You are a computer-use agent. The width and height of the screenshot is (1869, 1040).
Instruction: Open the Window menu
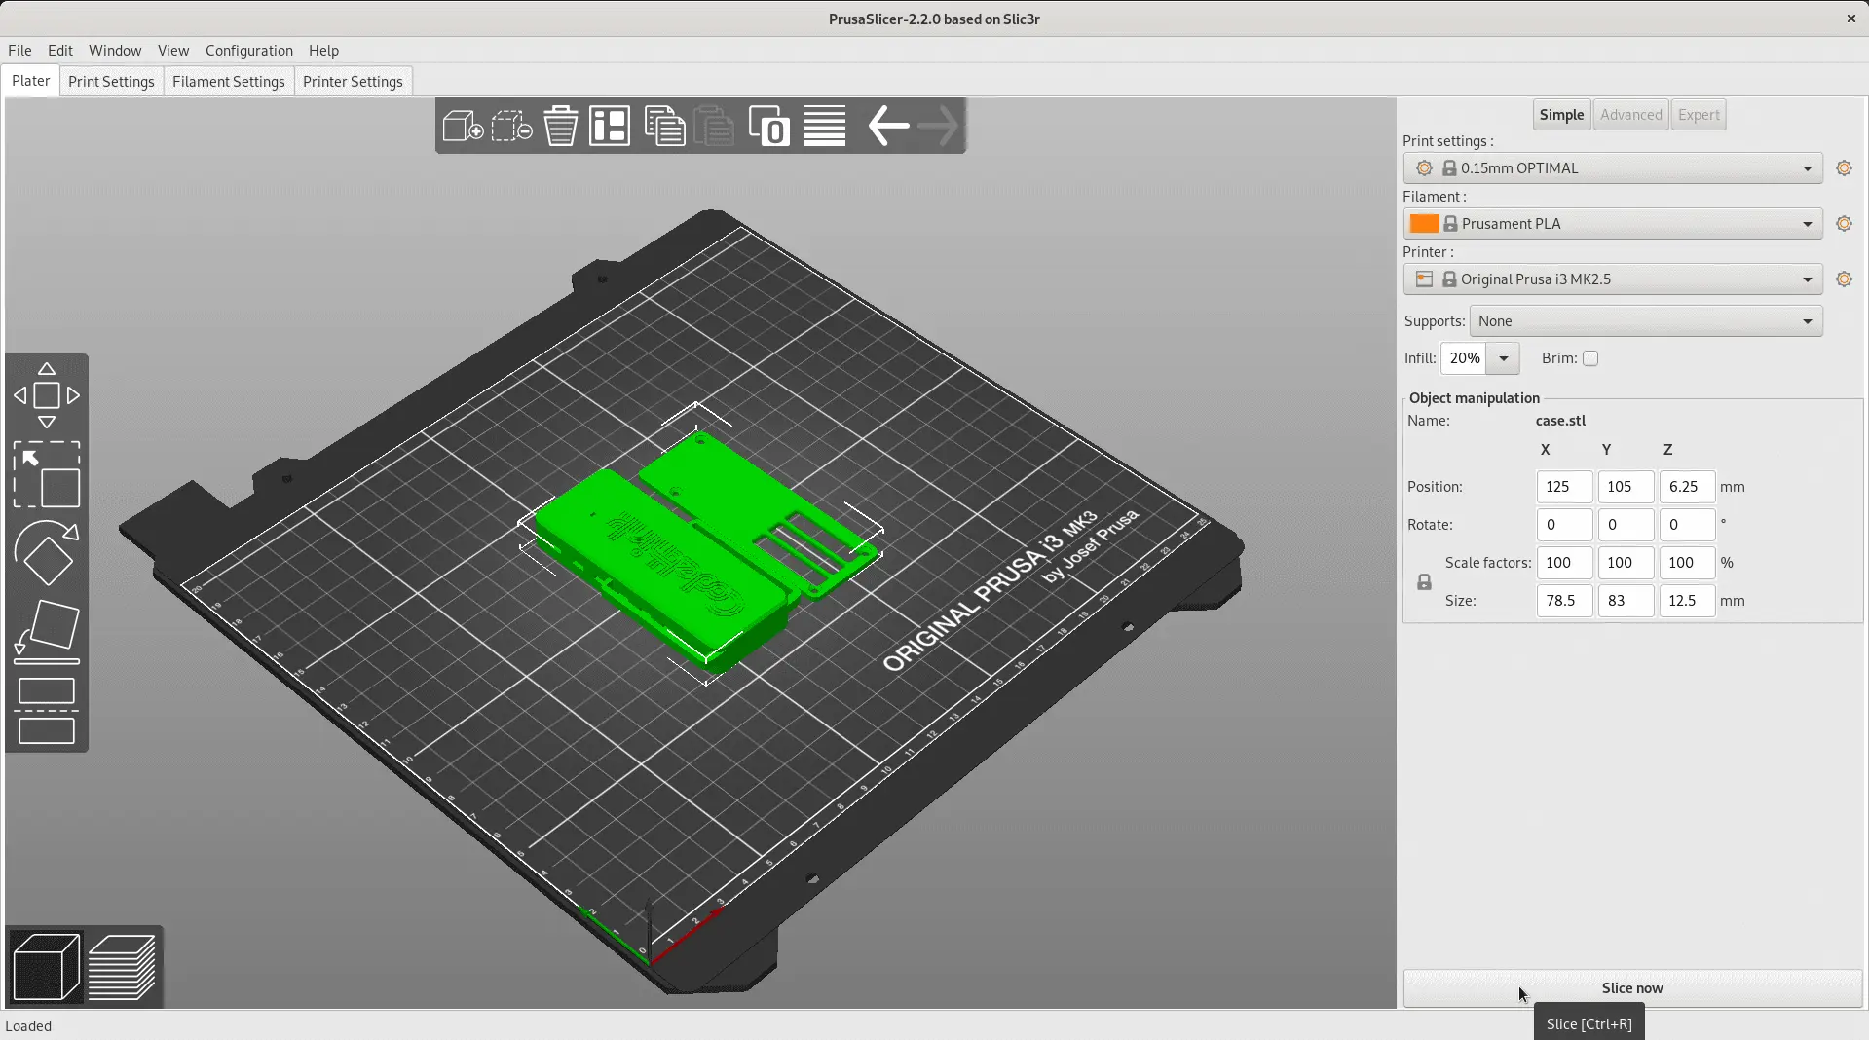(115, 51)
